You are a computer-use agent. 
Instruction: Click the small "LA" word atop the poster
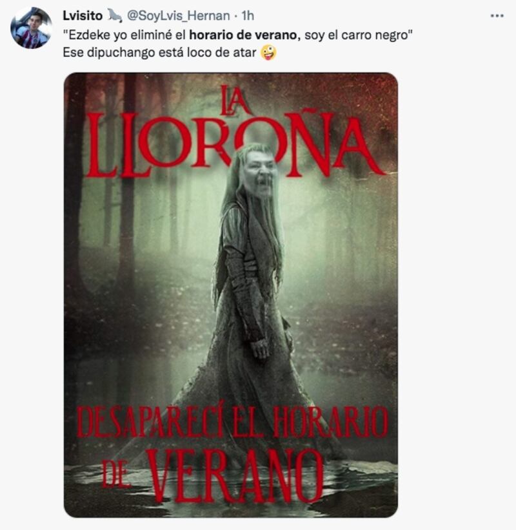(235, 100)
